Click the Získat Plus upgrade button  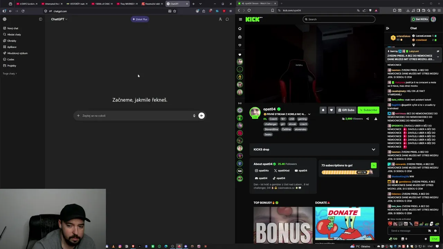coord(140,19)
